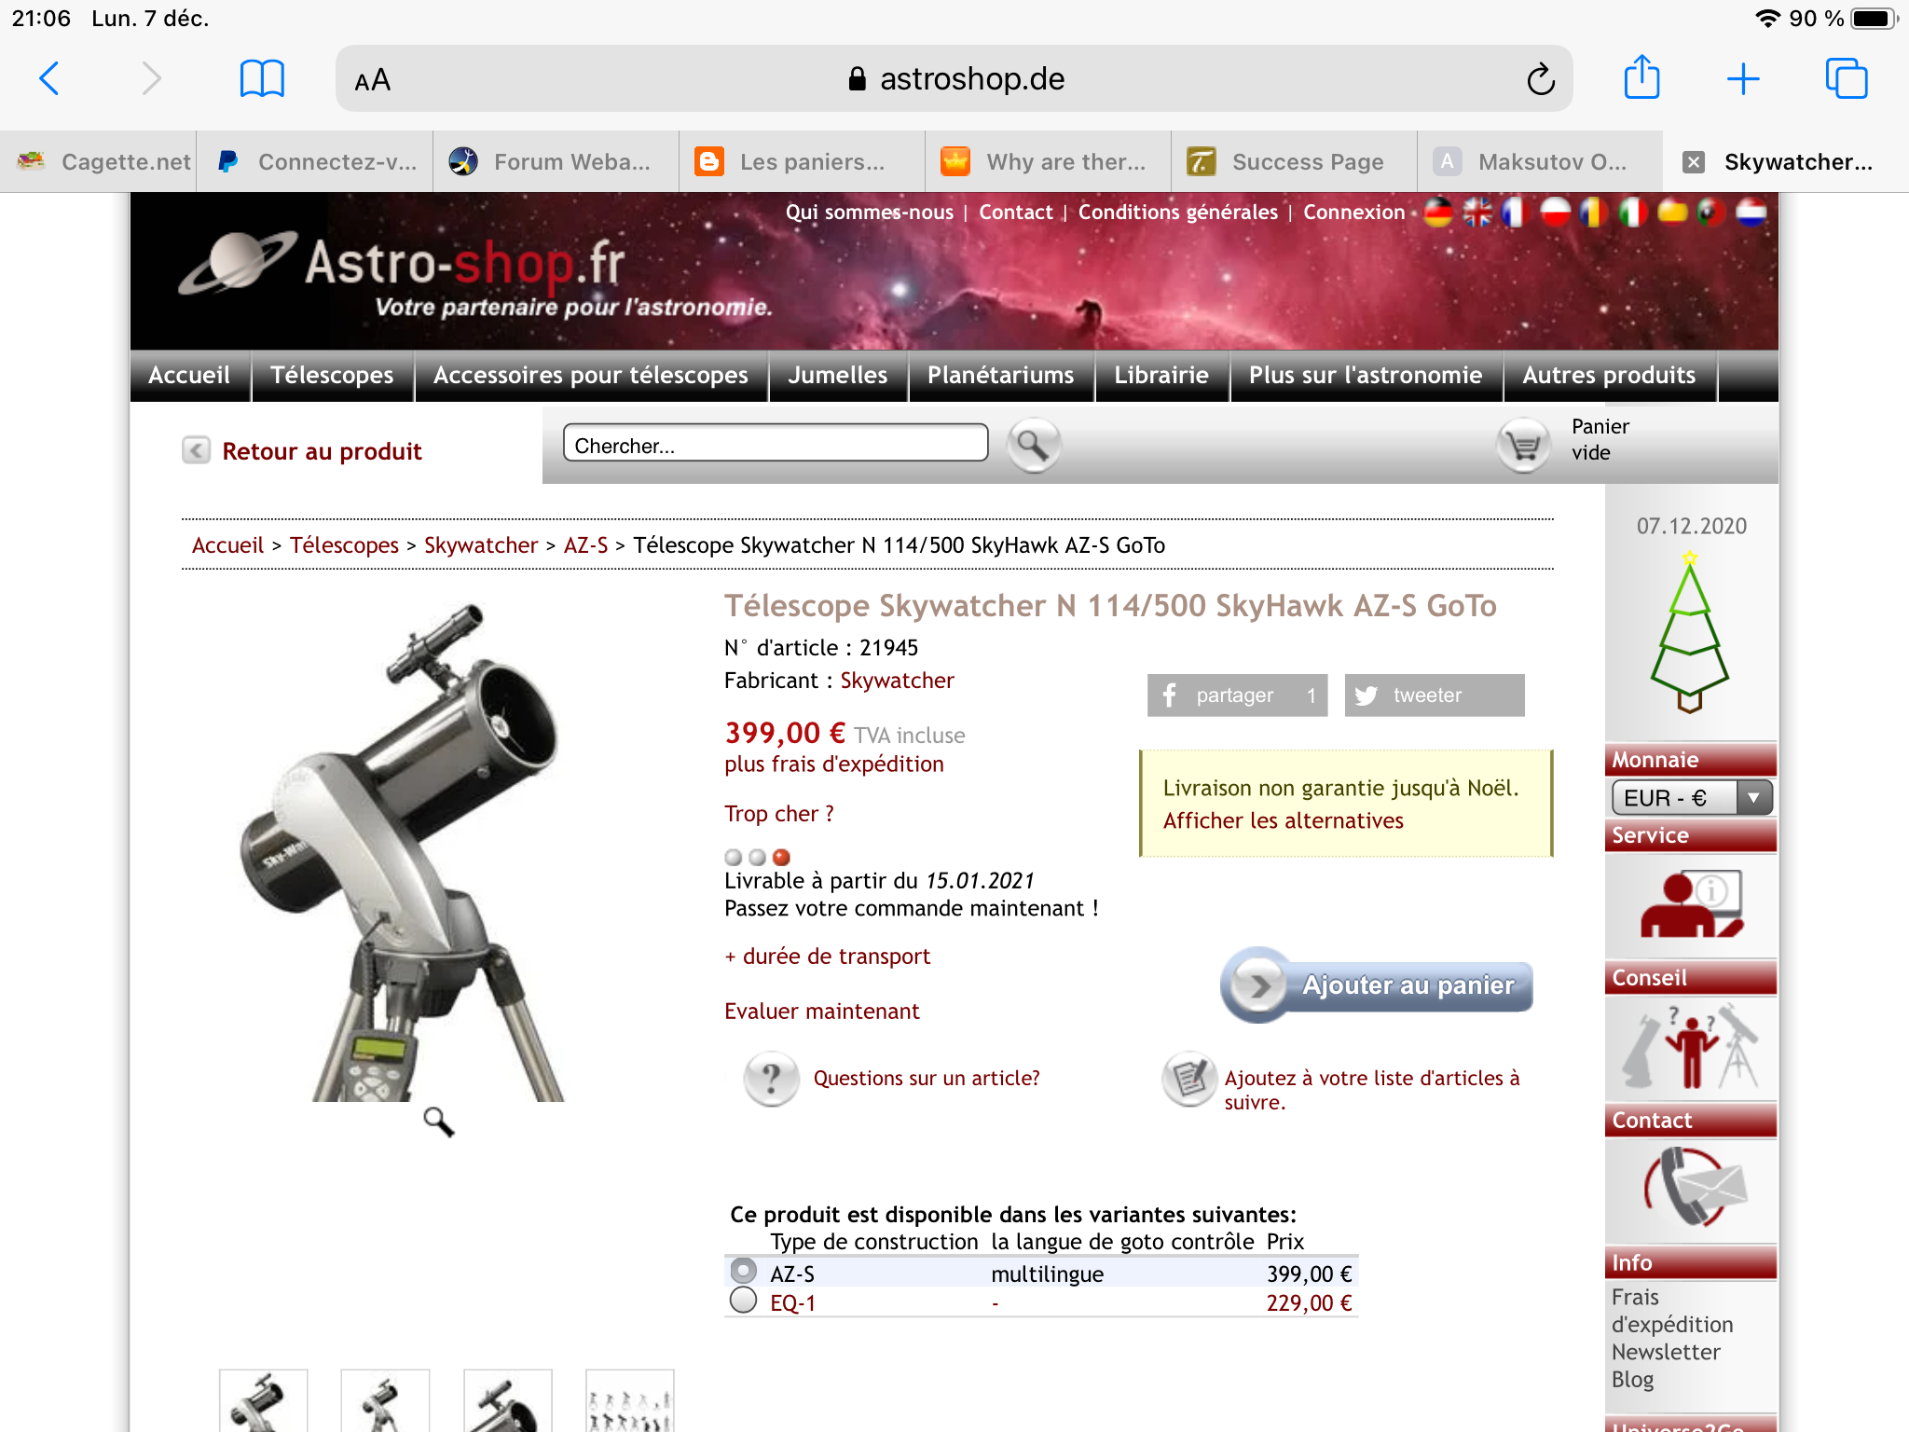The width and height of the screenshot is (1909, 1432).
Task: Share on Facebook with partager button
Action: tap(1236, 695)
